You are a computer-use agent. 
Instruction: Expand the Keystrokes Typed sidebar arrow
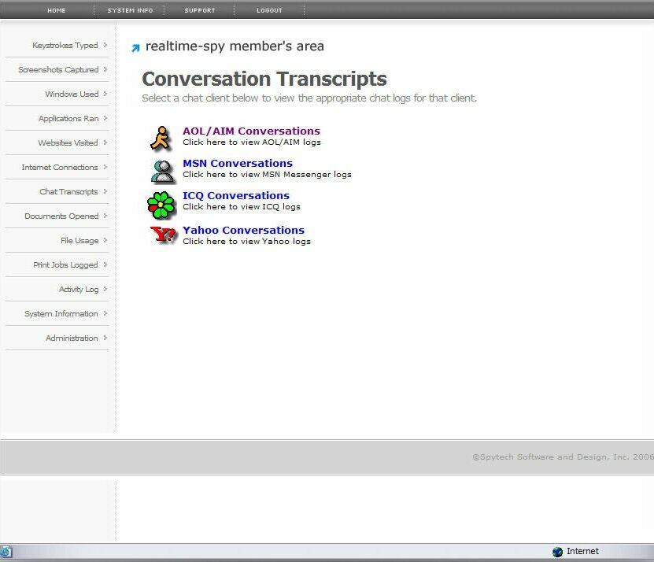coord(105,45)
